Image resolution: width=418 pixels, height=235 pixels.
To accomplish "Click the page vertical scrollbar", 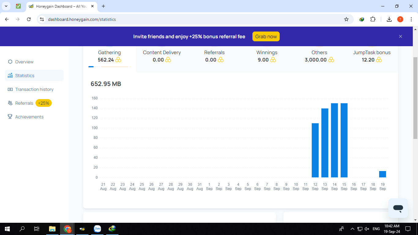I will point(416,98).
